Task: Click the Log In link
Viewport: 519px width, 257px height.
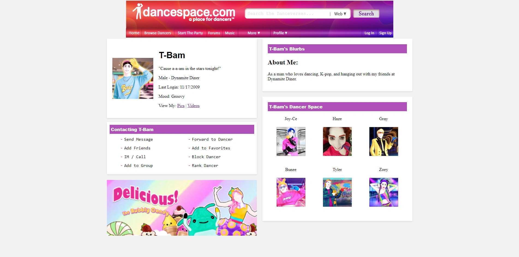Action: [369, 33]
